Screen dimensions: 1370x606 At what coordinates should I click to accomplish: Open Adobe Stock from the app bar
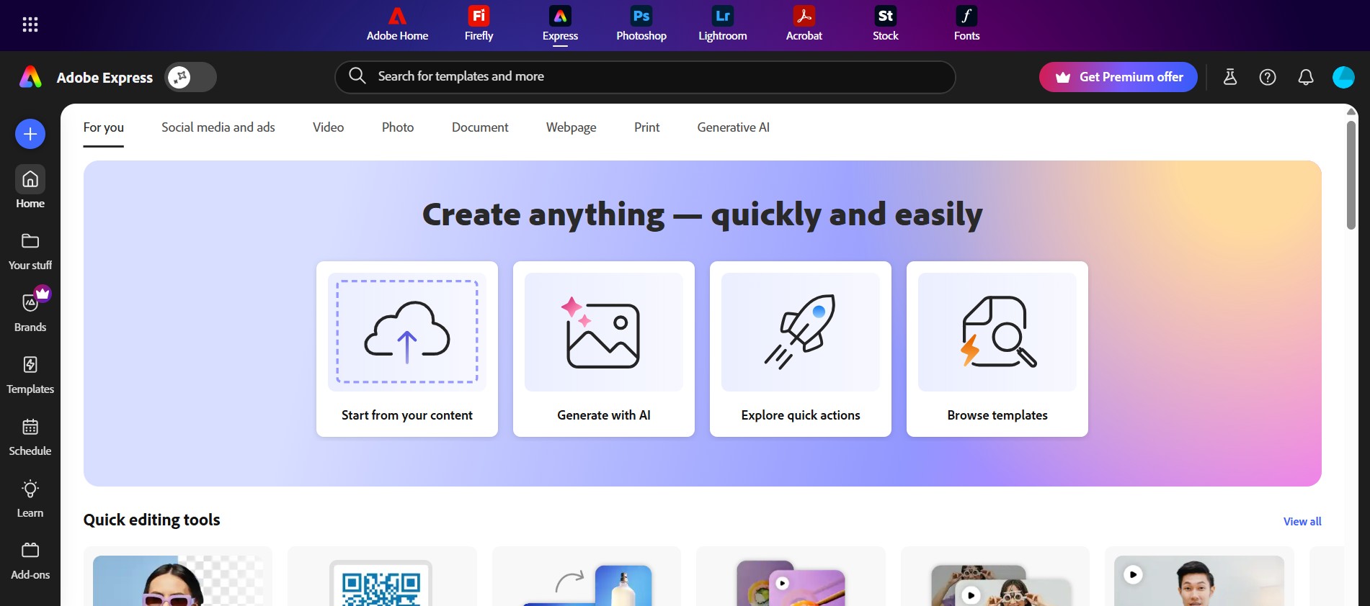point(886,24)
